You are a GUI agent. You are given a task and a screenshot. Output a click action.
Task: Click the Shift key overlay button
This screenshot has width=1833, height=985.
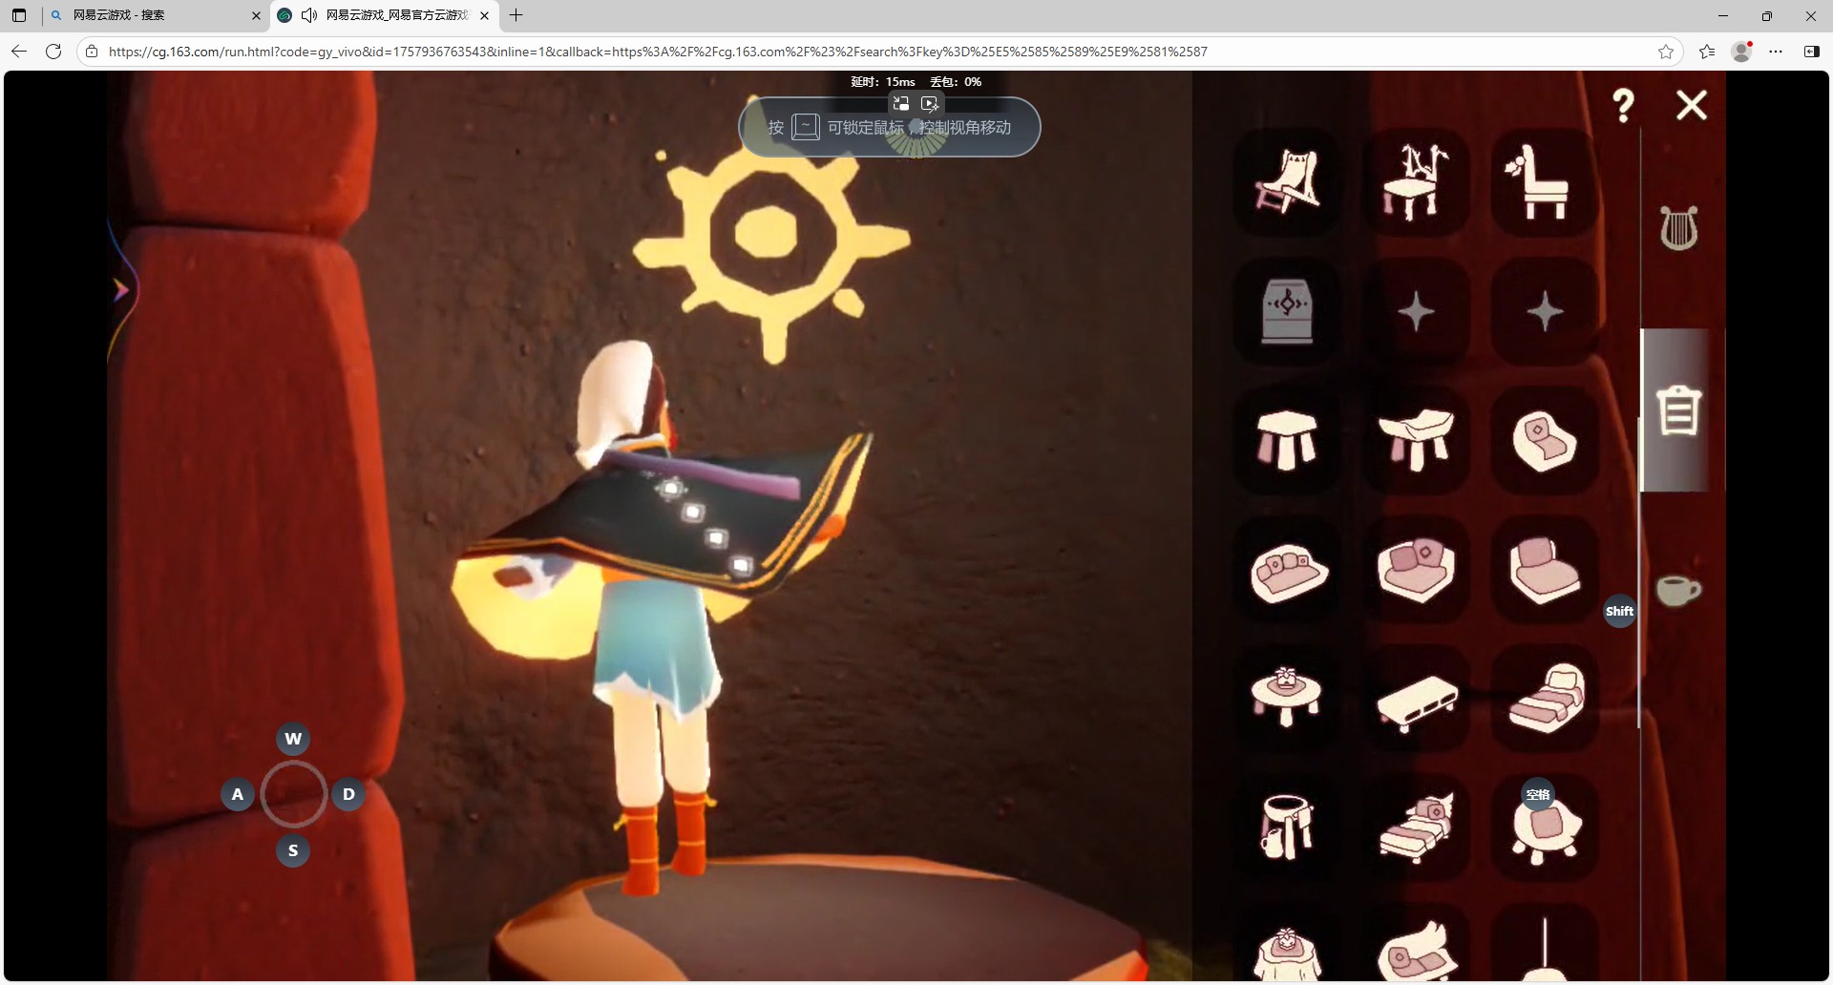(x=1619, y=612)
